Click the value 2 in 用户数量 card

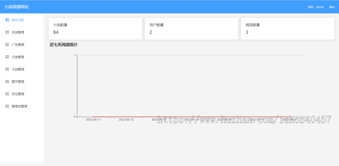pos(151,32)
